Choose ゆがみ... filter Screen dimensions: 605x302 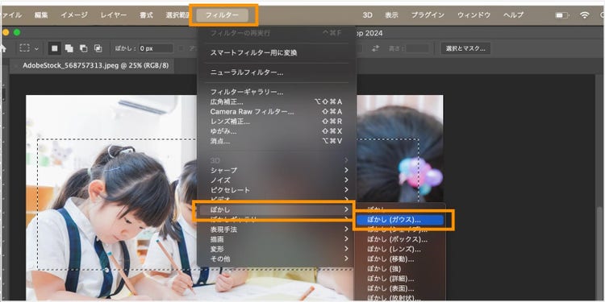276,131
